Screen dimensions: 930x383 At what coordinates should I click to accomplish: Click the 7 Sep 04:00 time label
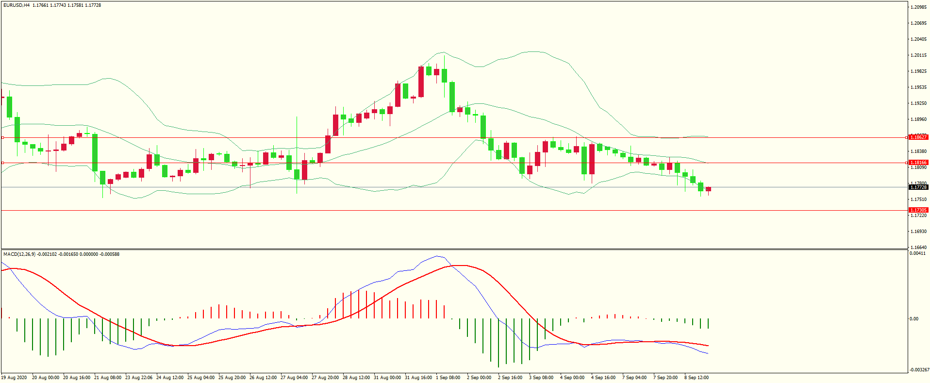click(634, 378)
